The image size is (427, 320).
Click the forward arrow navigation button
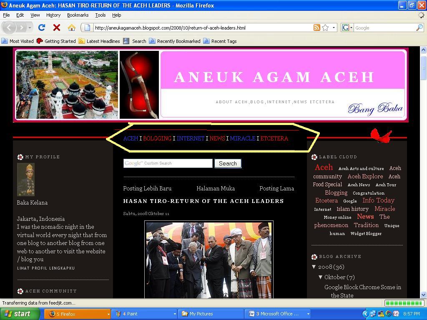(x=21, y=27)
